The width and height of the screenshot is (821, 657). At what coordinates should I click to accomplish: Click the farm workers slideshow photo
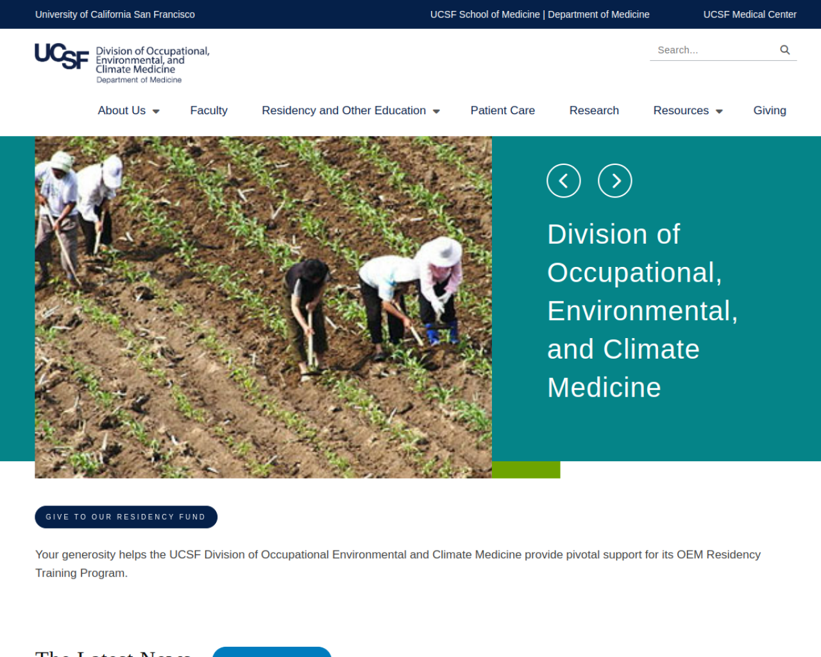pyautogui.click(x=263, y=307)
